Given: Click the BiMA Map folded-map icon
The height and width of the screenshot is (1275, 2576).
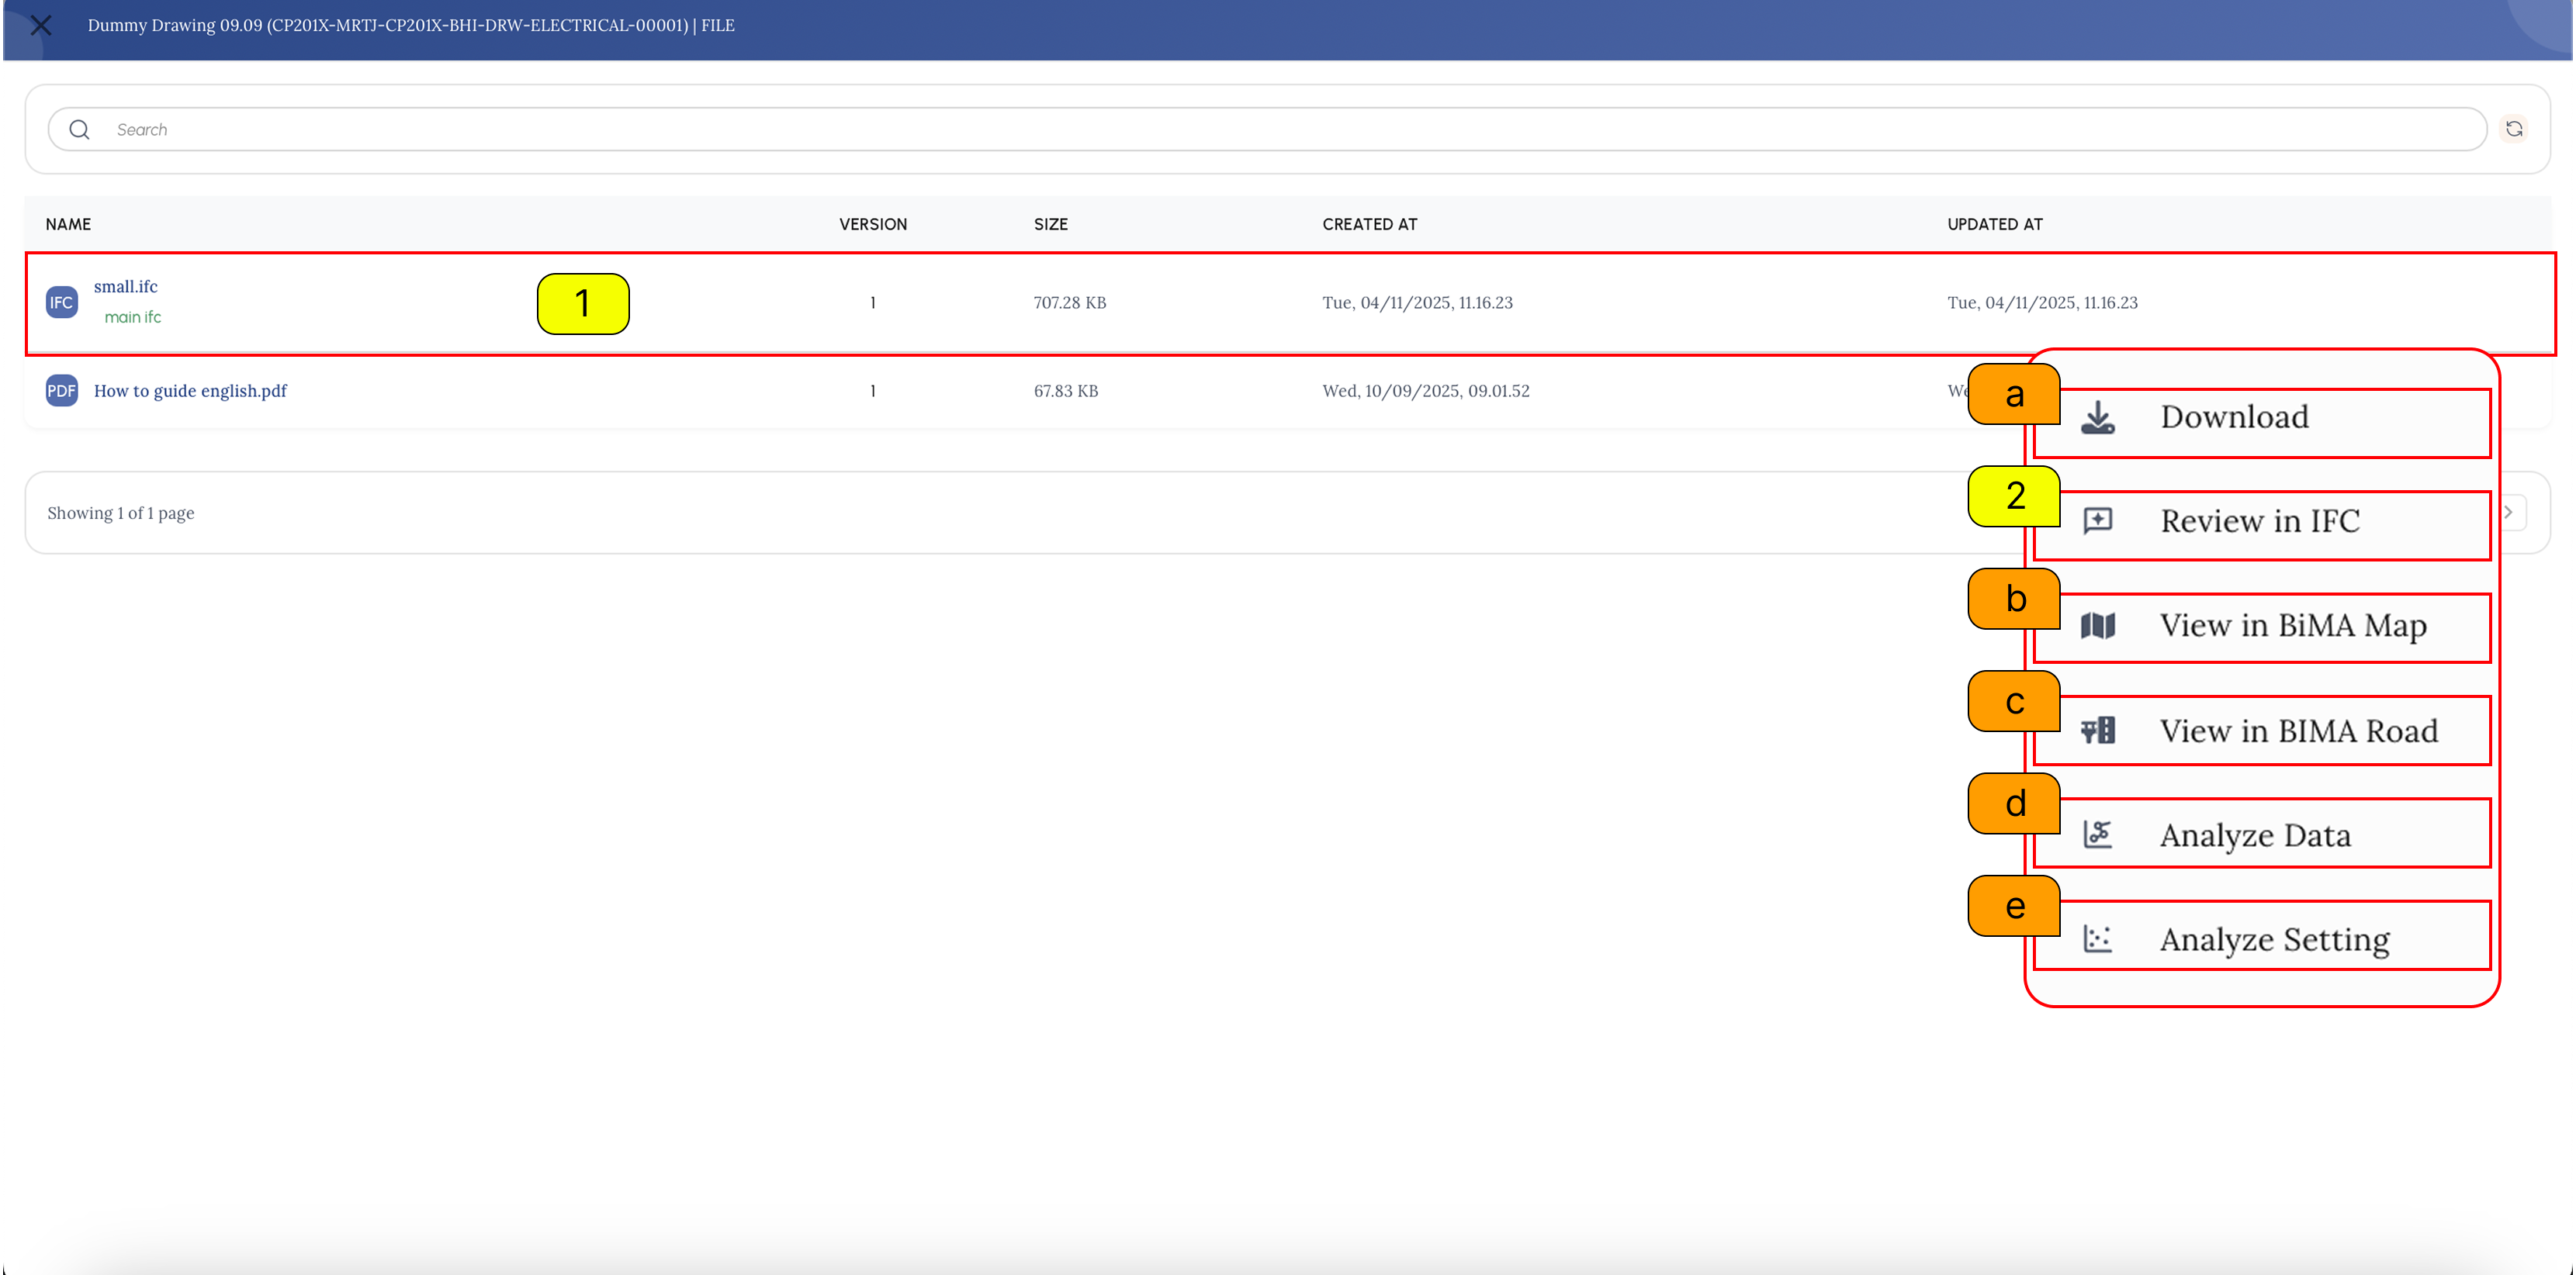Looking at the screenshot, I should click(x=2097, y=626).
